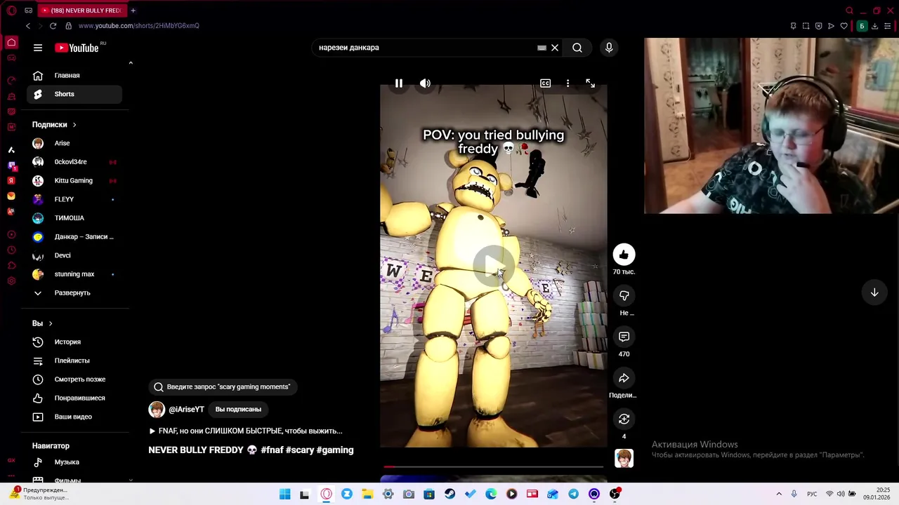899x505 pixels.
Task: Like the Short with 70 тыс. likes
Action: click(x=624, y=255)
